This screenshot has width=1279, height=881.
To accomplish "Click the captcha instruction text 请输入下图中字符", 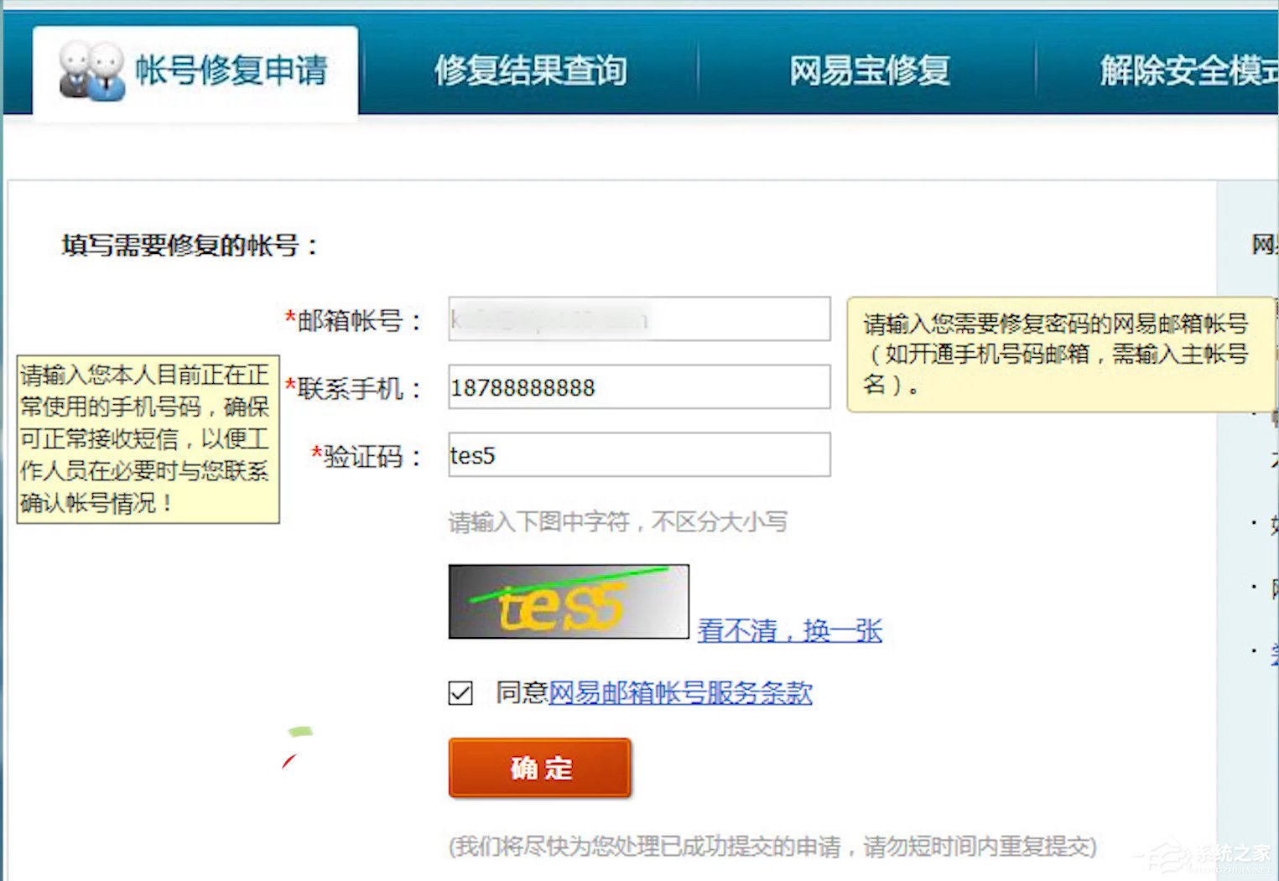I will pos(617,521).
